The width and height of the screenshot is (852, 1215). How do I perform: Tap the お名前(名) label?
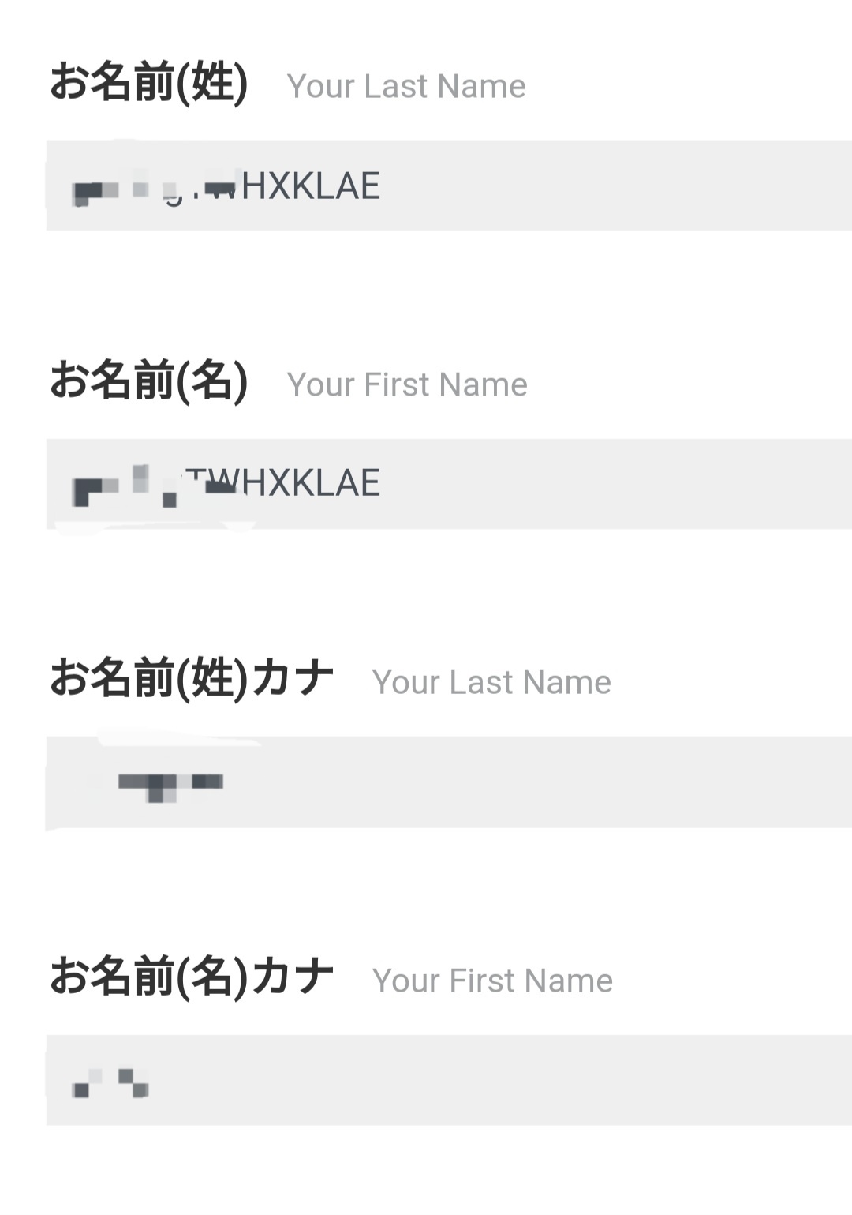click(149, 381)
